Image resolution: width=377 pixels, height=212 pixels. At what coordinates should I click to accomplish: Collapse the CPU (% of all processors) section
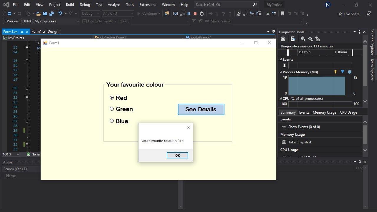point(281,99)
